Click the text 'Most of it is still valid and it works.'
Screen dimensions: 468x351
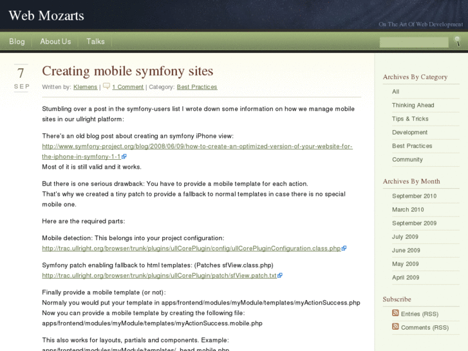point(91,167)
